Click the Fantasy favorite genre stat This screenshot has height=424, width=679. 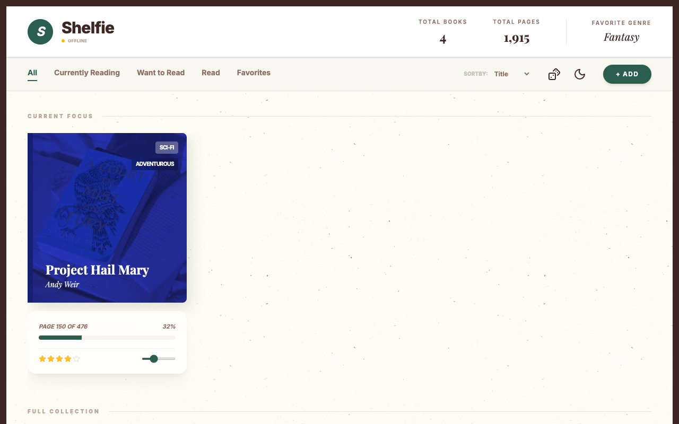(621, 37)
